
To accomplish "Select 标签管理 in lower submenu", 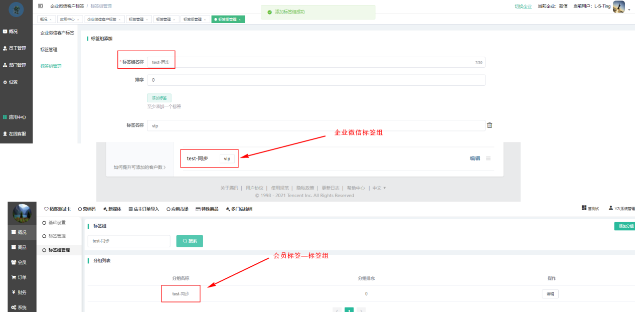I will [57, 236].
